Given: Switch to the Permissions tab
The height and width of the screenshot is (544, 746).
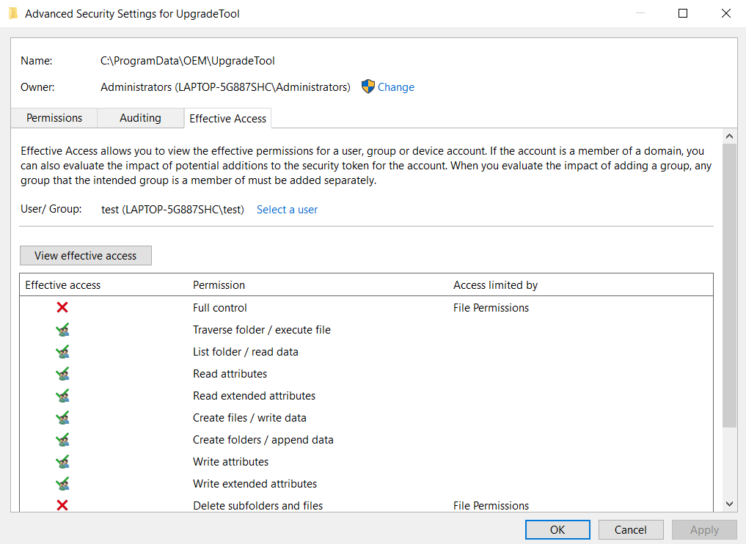Looking at the screenshot, I should click(54, 118).
